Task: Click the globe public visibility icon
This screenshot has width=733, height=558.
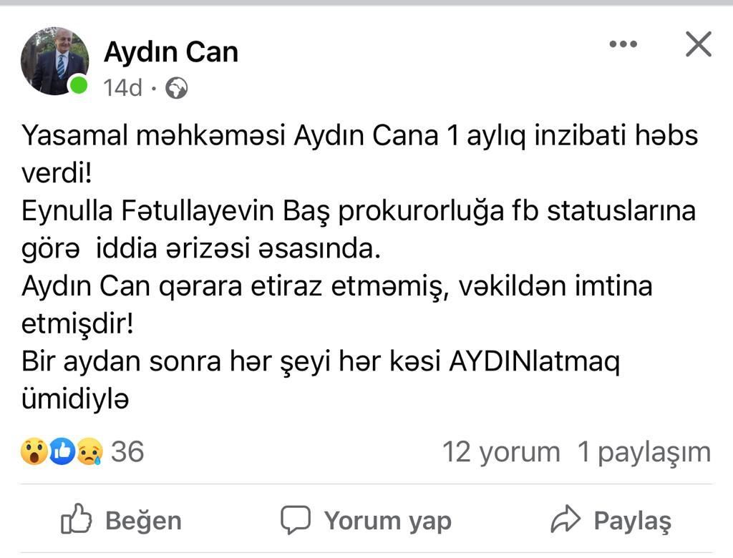Action: [x=177, y=88]
